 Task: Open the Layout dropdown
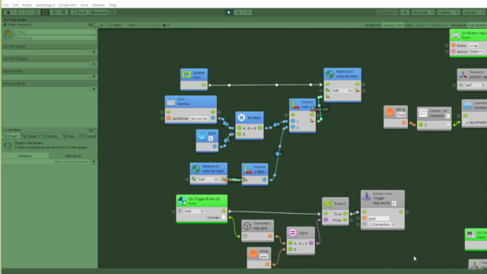[x=473, y=12]
